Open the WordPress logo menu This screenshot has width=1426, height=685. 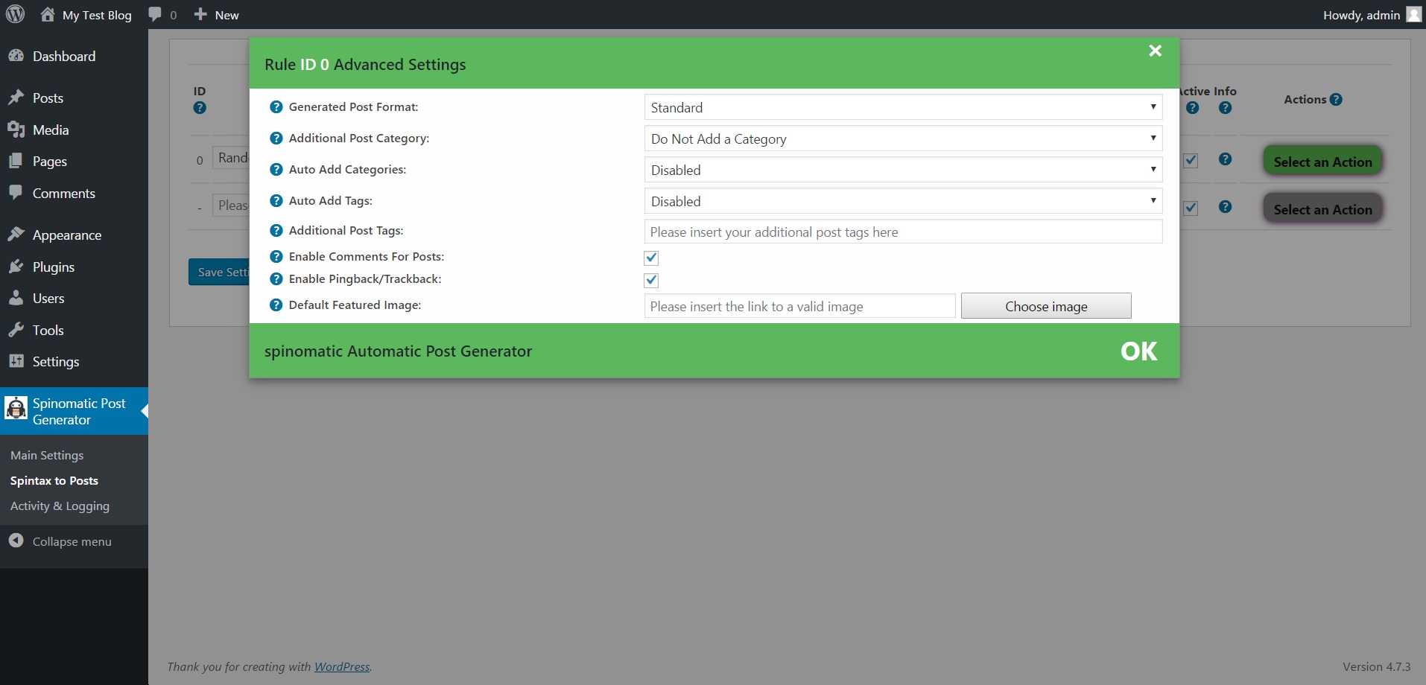click(x=15, y=14)
